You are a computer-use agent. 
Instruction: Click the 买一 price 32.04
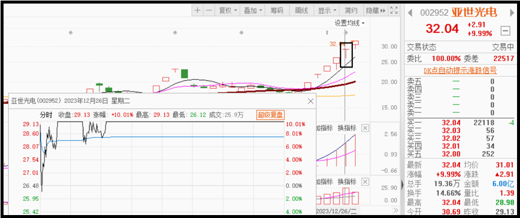pos(451,123)
